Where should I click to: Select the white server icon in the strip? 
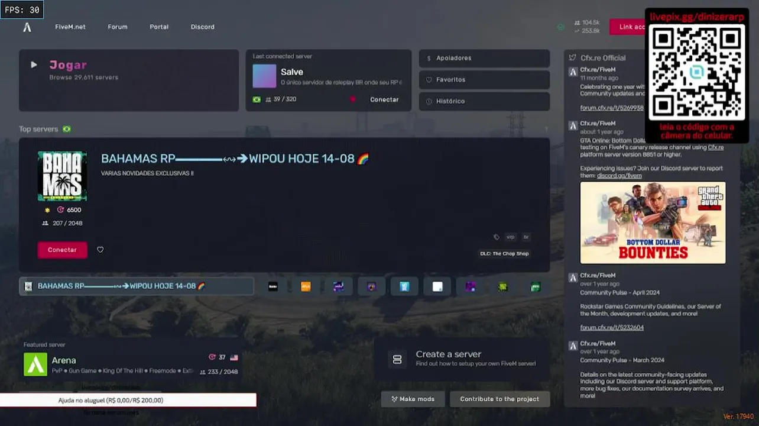[x=437, y=286]
